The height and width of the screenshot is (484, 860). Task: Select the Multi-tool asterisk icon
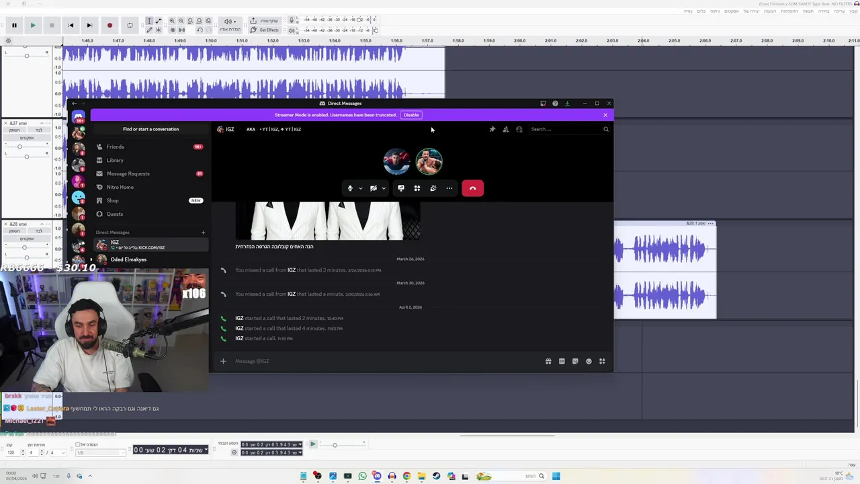click(159, 30)
